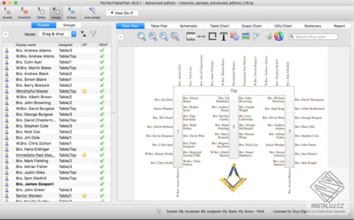Zoom in on the floor plan

pos(153,36)
